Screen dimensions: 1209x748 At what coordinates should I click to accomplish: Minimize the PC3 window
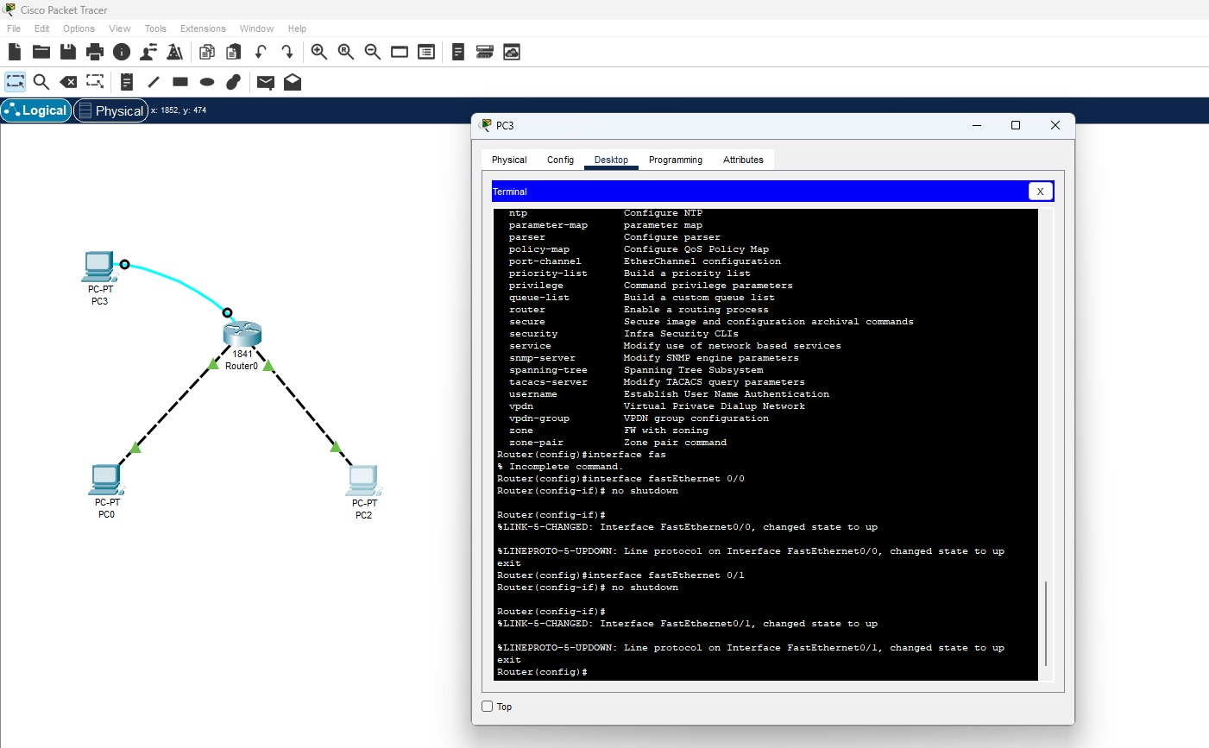click(x=977, y=125)
